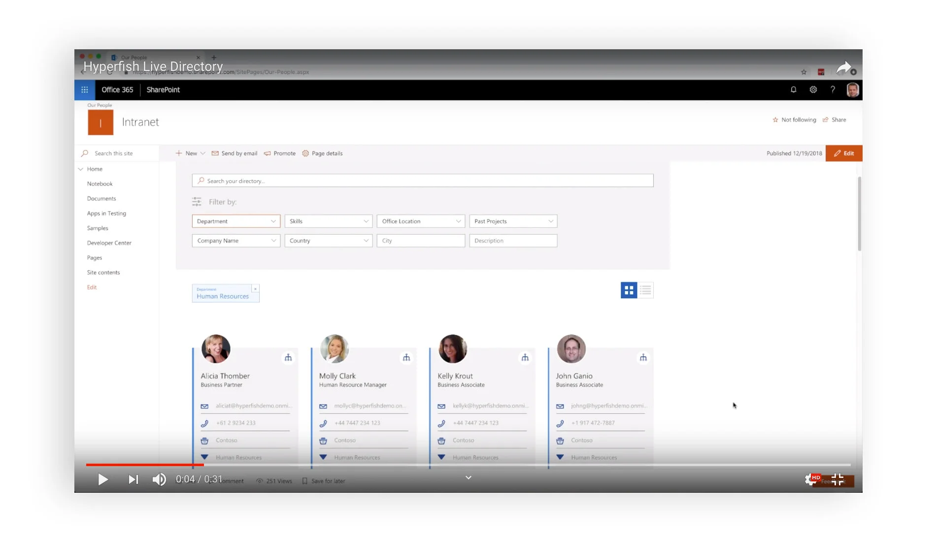Bookmark the page with the browser star
The width and height of the screenshot is (936, 542).
click(803, 72)
